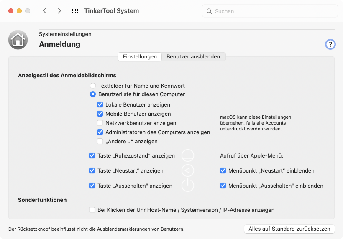Click the Ruhezustand preview icon
Screen dimensions: 343x239
coord(188,155)
